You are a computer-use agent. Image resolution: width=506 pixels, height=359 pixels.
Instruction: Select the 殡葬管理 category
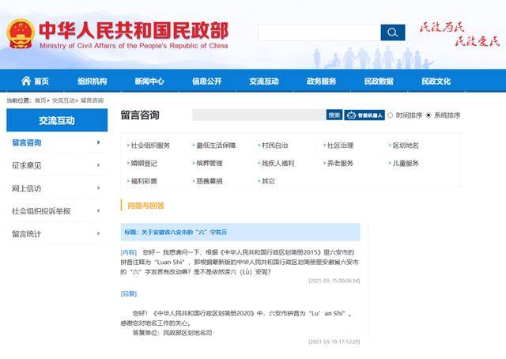tap(210, 164)
